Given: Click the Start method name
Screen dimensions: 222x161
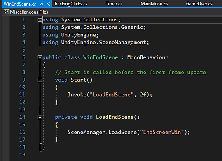Looking at the screenshot, I should (x=78, y=80).
